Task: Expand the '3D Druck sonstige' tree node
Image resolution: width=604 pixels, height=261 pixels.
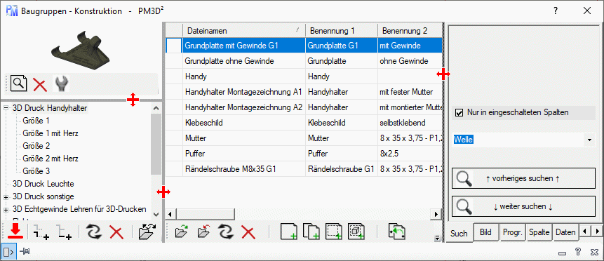Action: click(6, 197)
